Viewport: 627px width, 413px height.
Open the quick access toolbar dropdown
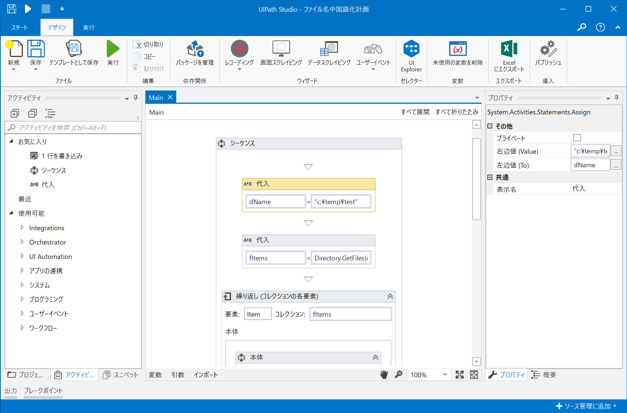[62, 9]
